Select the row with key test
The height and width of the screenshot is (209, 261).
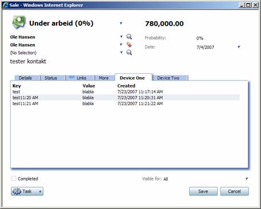[126, 92]
